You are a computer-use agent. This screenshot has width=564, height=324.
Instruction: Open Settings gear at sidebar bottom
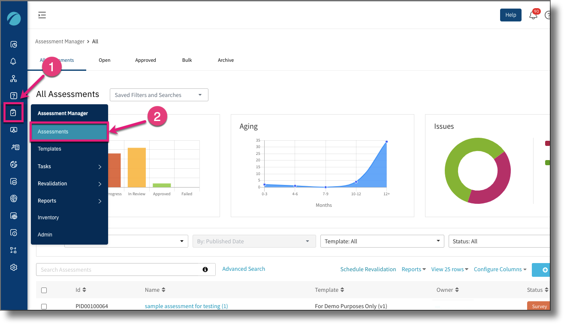(x=13, y=267)
